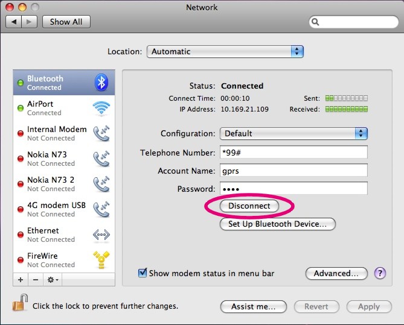Viewport: 404px width, 325px height.
Task: Add a new service with the plus button
Action: 21,280
